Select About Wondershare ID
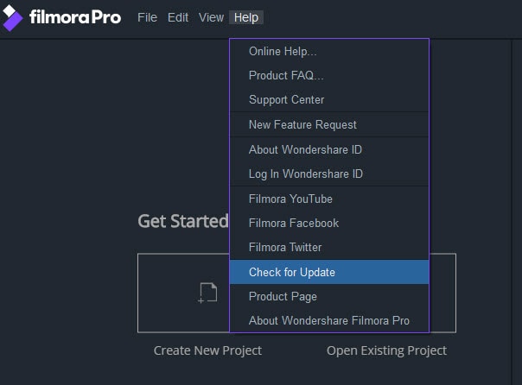Viewport: 522px width, 385px height. 305,149
